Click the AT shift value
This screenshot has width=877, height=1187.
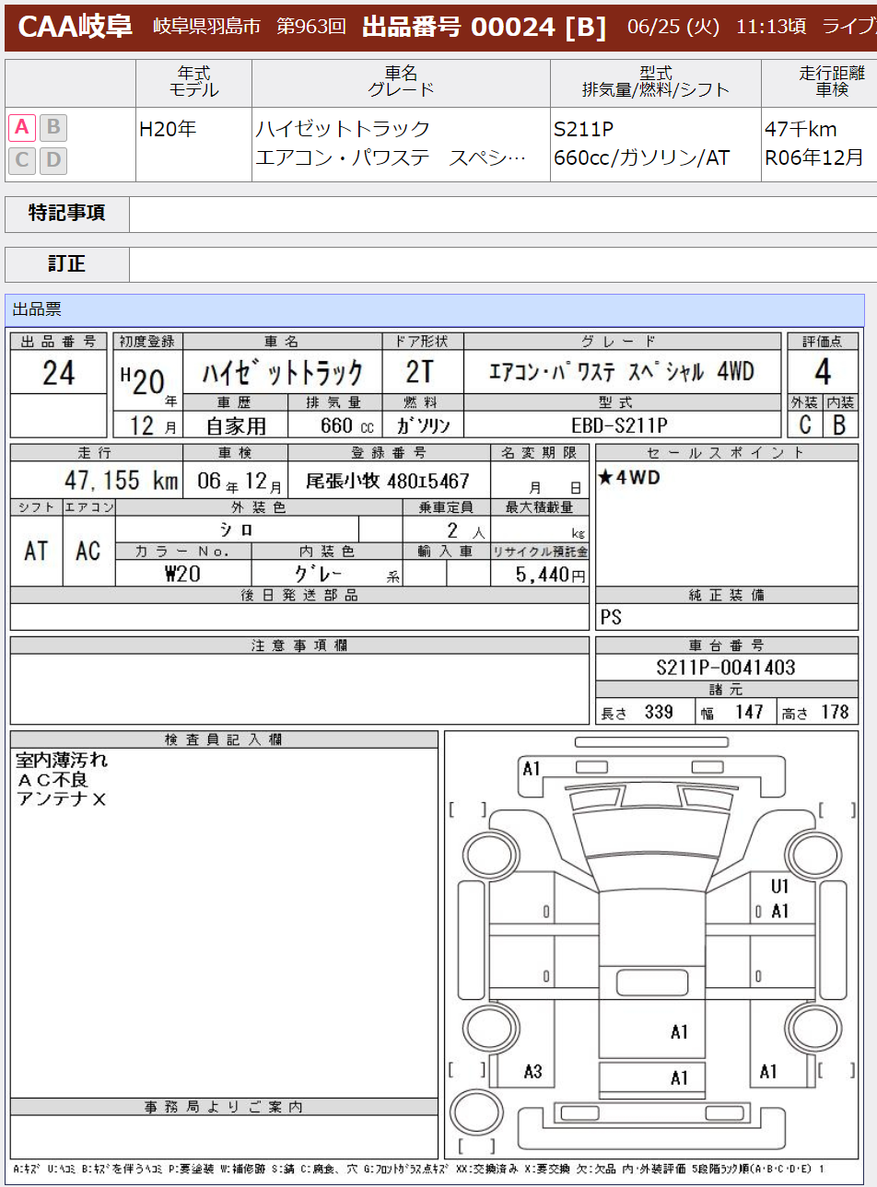coord(37,552)
